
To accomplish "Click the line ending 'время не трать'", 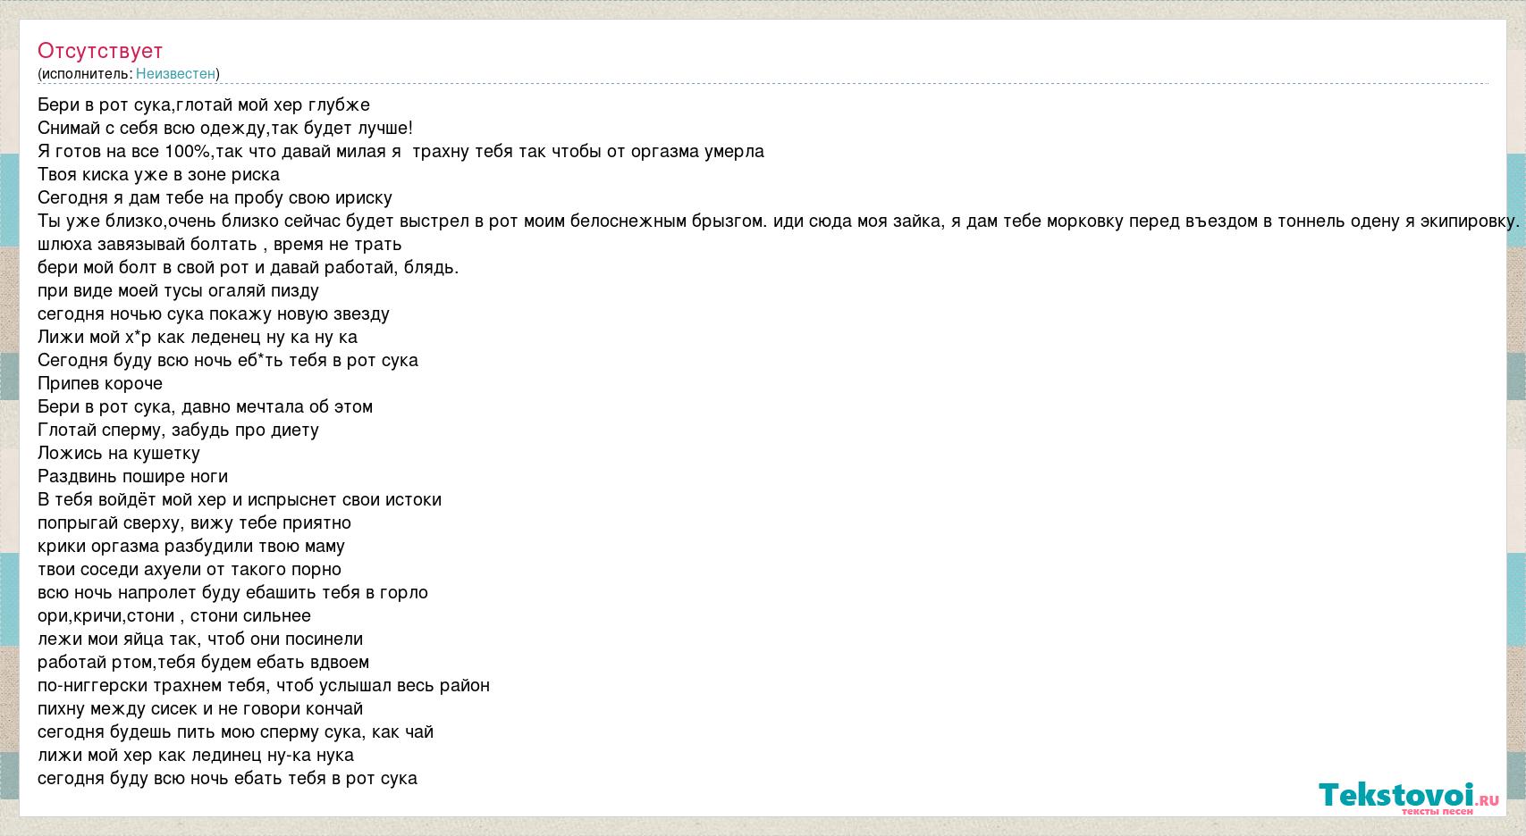I will (x=219, y=244).
